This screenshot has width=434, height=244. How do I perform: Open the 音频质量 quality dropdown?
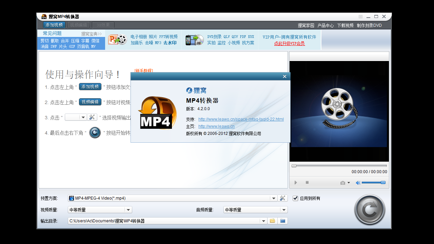[284, 210]
